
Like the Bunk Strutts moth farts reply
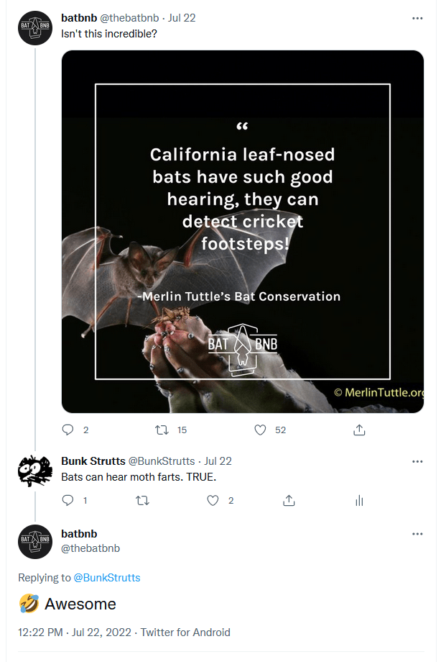coord(213,500)
